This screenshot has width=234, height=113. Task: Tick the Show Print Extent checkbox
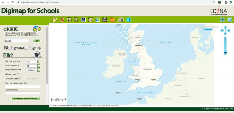(x=20, y=78)
